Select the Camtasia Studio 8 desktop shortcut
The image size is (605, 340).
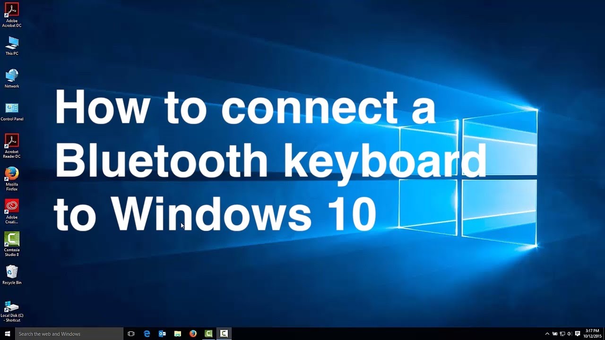(x=12, y=244)
